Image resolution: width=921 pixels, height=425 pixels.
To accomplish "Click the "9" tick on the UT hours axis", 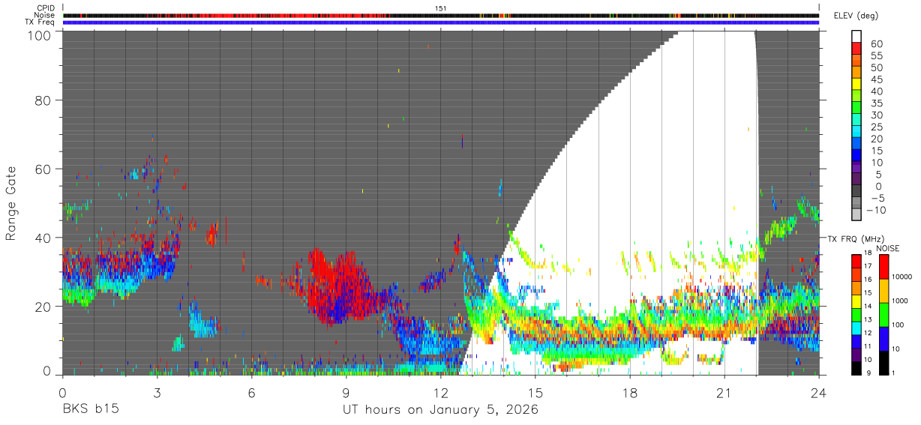I will 346,392.
